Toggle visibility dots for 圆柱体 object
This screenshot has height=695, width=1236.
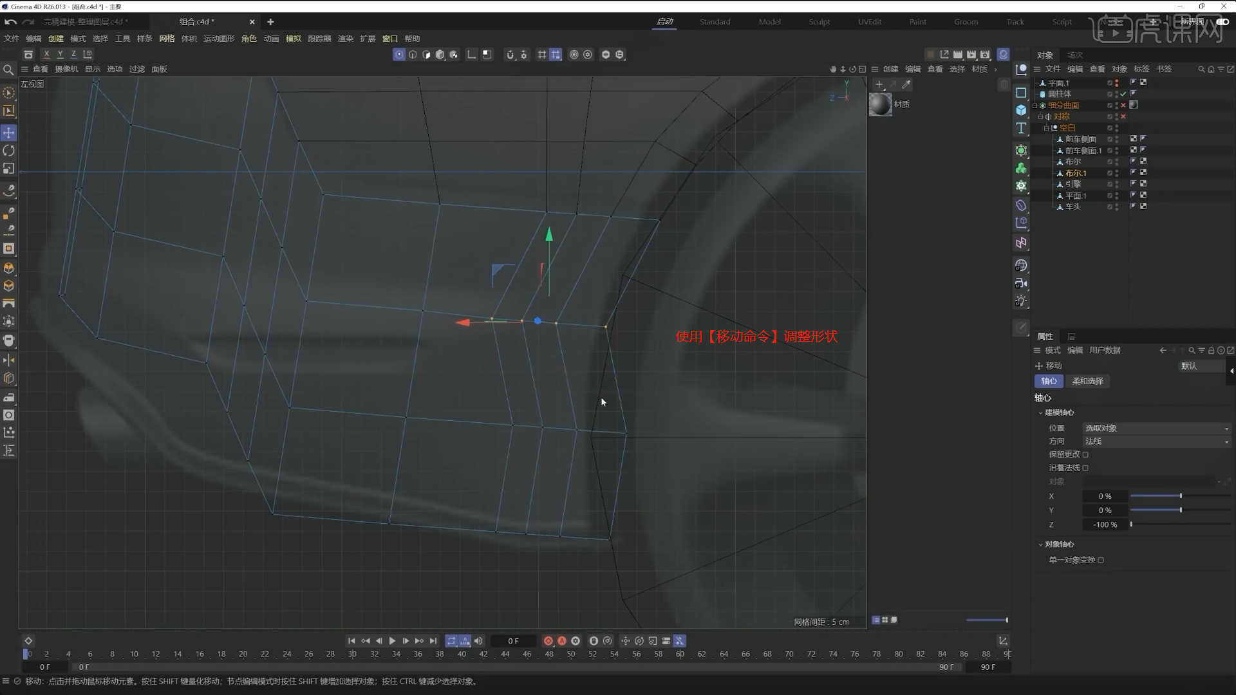coord(1116,94)
